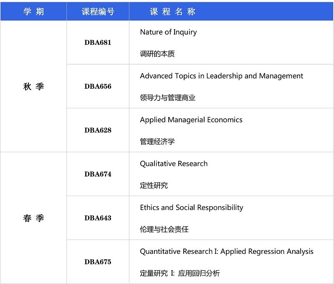This screenshot has width=334, height=284.
Task: Select Ethics and Social Responsibility text
Action: [192, 207]
